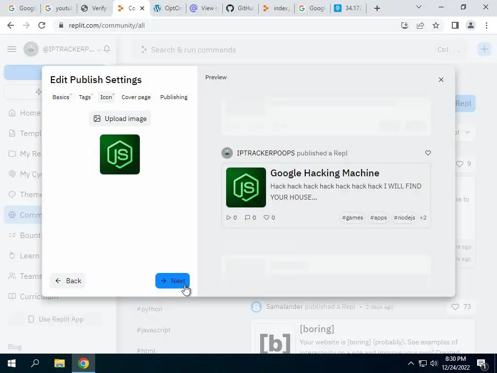Open the hamburger sidebar menu
497x373 pixels.
(12, 49)
